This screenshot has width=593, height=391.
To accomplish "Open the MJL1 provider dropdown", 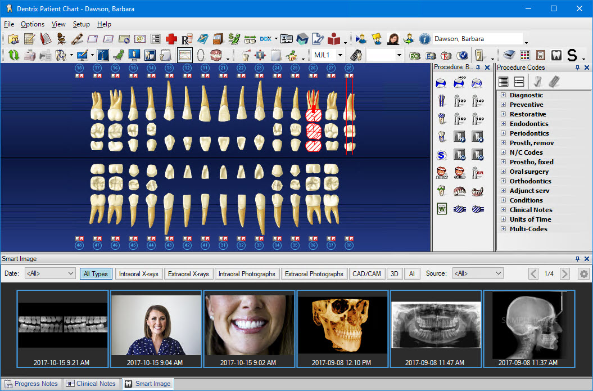I will point(340,55).
